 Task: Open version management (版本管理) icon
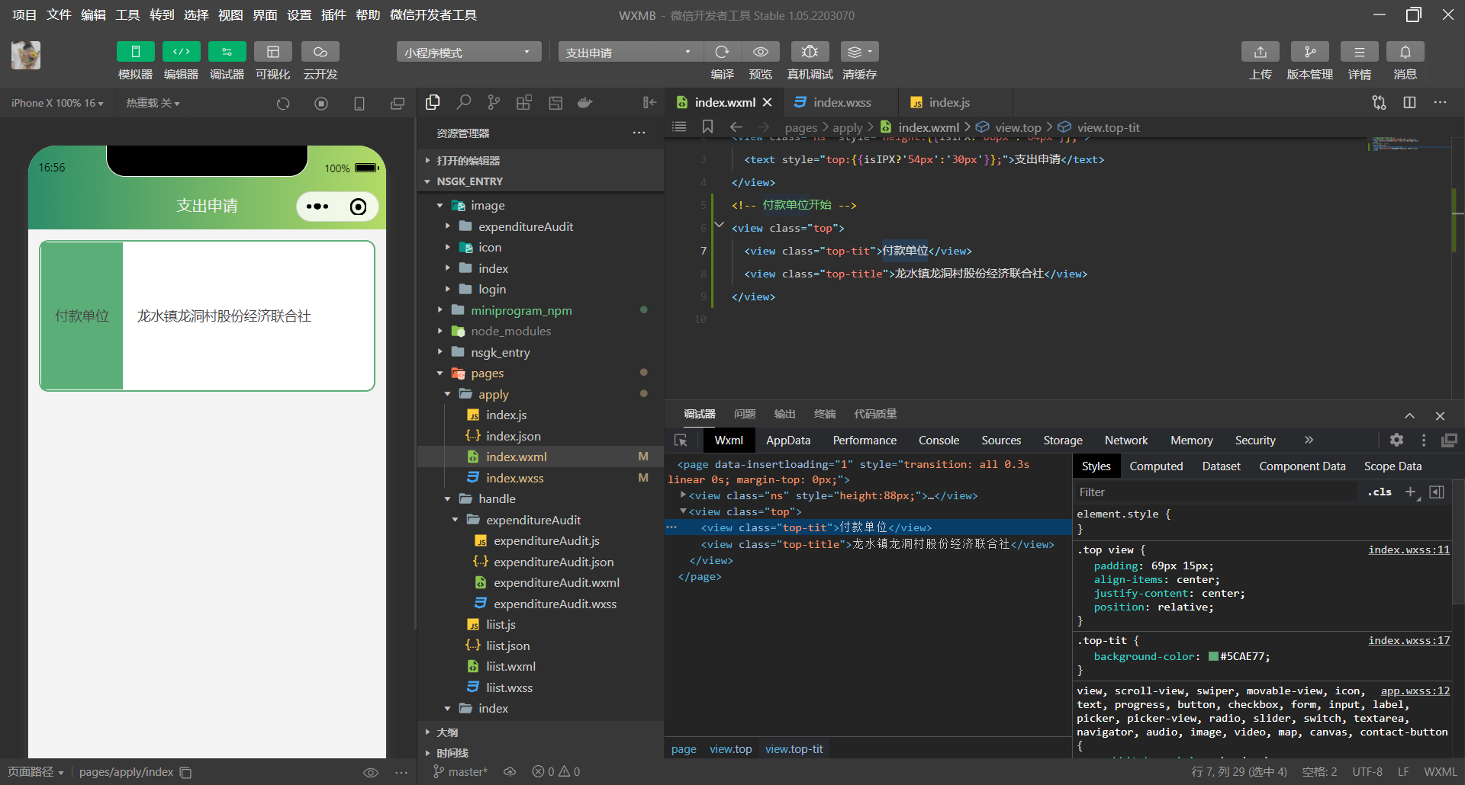pyautogui.click(x=1309, y=52)
